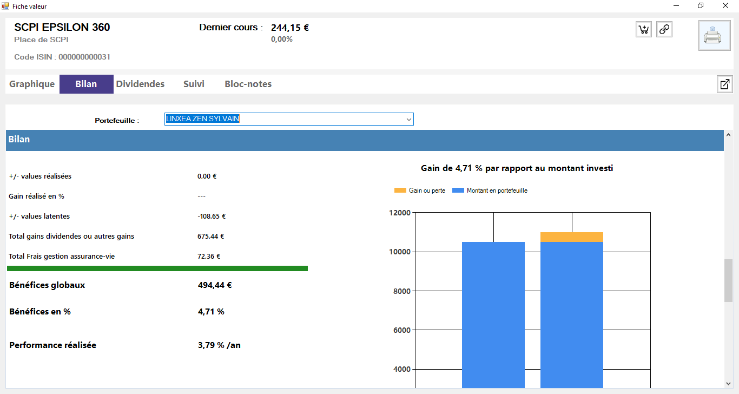Close the Fiche valeur window
This screenshot has width=739, height=394.
coord(725,6)
